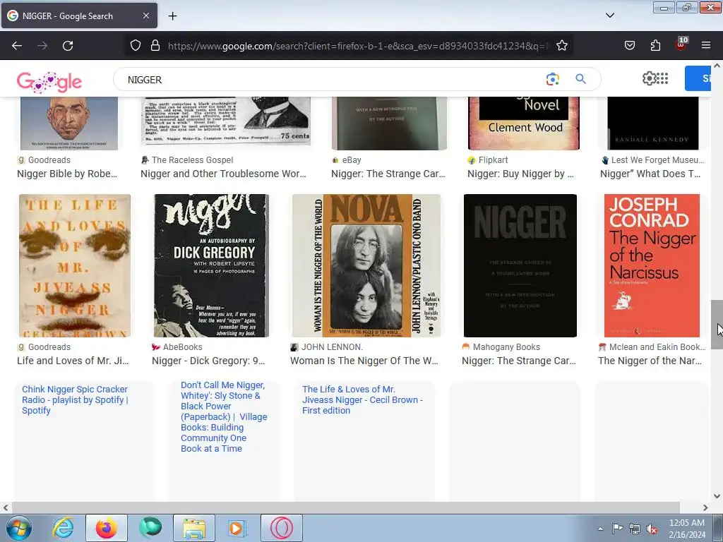Open the Google apps grid launcher
The width and height of the screenshot is (723, 542).
(x=662, y=79)
